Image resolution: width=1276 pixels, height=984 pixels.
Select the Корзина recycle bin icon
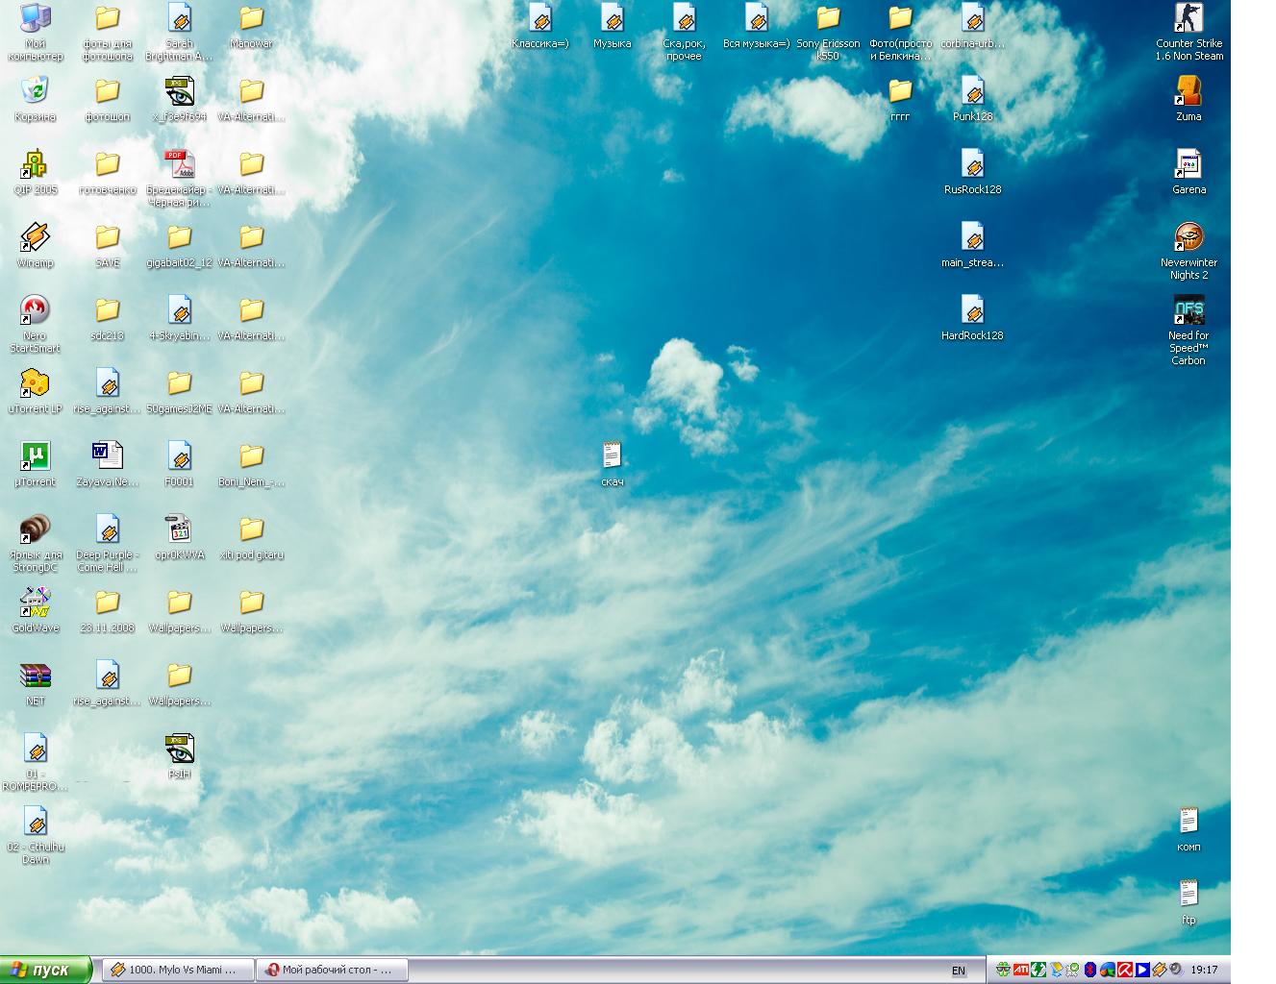pos(35,92)
